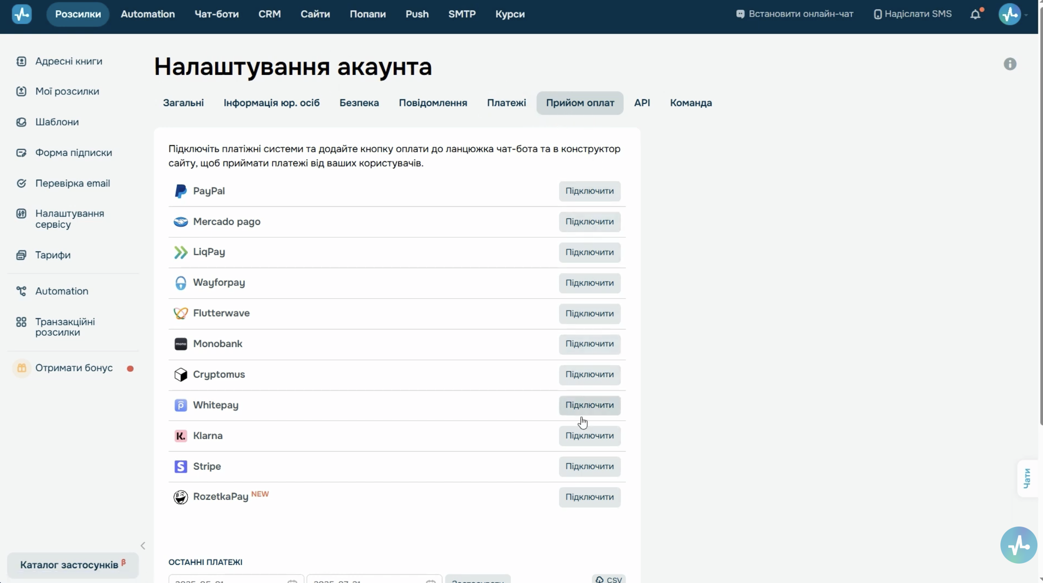Switch to the Повідомлення tab

click(x=433, y=103)
